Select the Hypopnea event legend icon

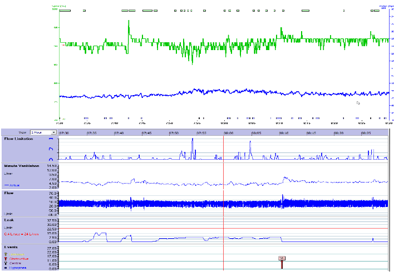(6, 268)
